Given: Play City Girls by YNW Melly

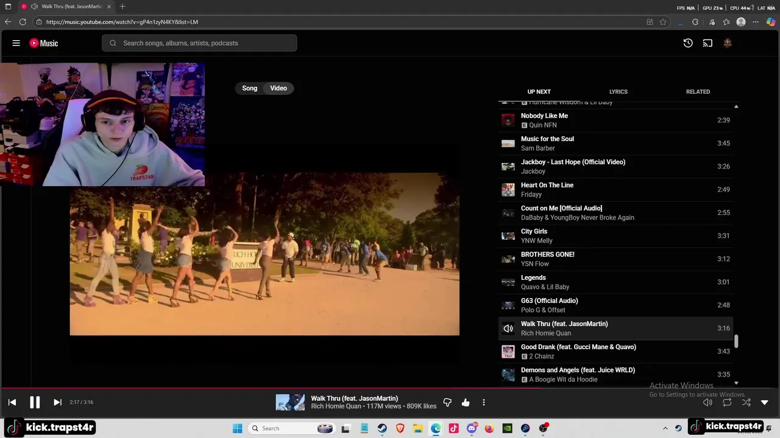Looking at the screenshot, I should (615, 236).
